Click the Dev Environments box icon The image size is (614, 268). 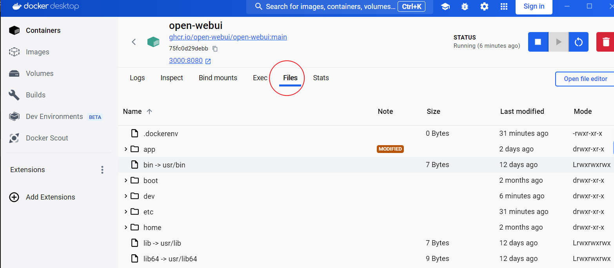pyautogui.click(x=14, y=117)
